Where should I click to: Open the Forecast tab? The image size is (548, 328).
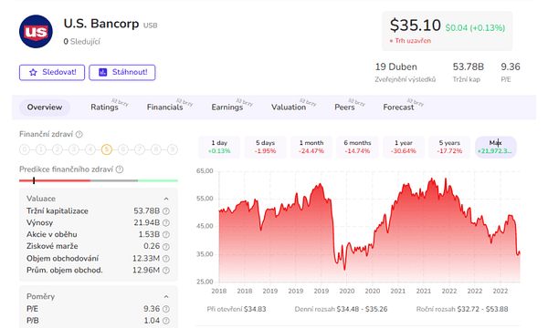[398, 108]
